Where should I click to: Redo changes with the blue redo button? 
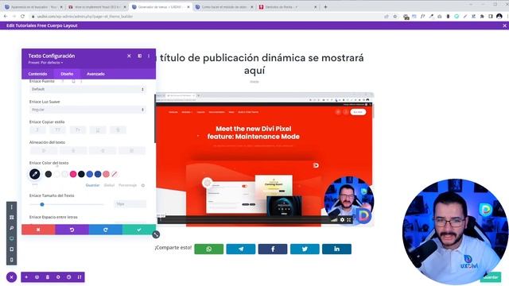(x=106, y=230)
